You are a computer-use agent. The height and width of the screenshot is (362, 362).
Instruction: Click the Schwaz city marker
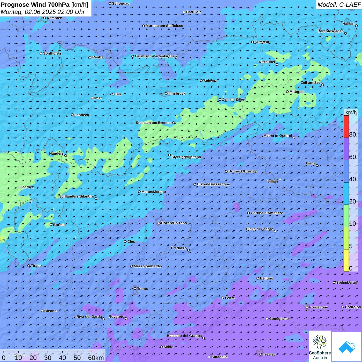coord(201,81)
